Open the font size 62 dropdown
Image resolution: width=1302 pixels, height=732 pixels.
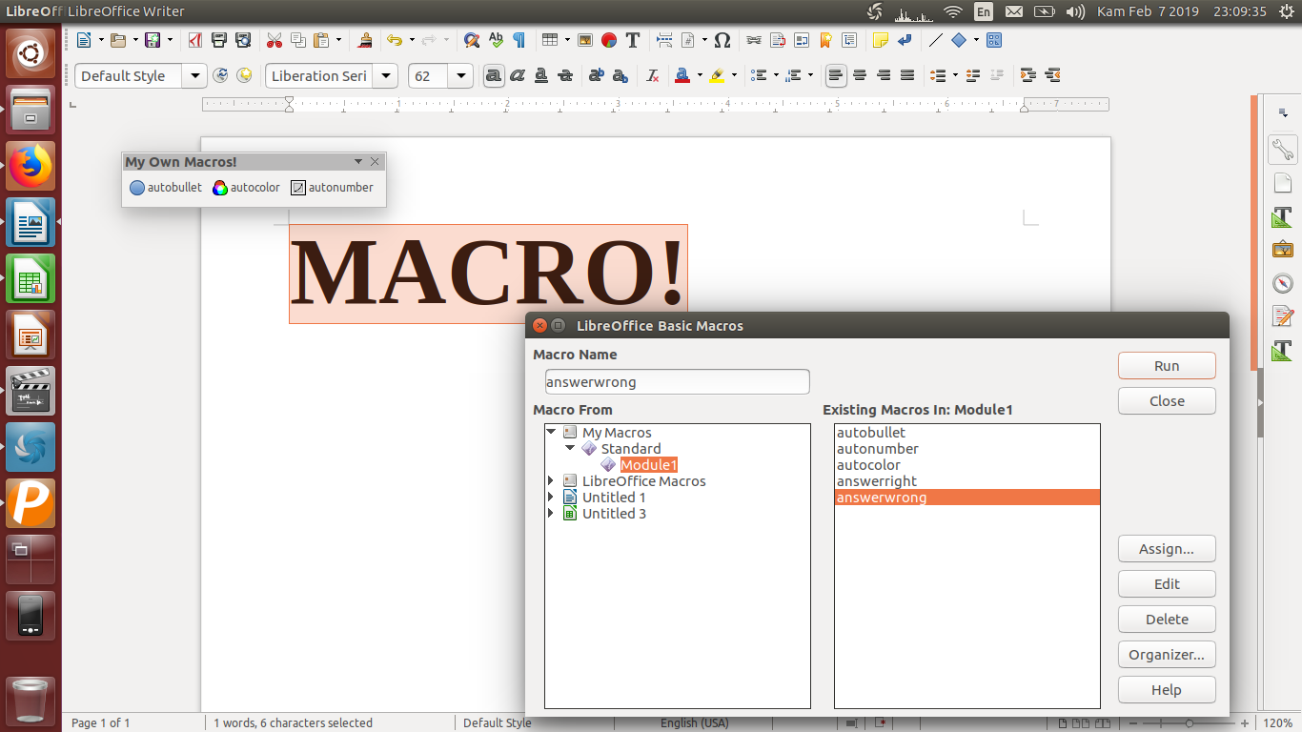[461, 76]
